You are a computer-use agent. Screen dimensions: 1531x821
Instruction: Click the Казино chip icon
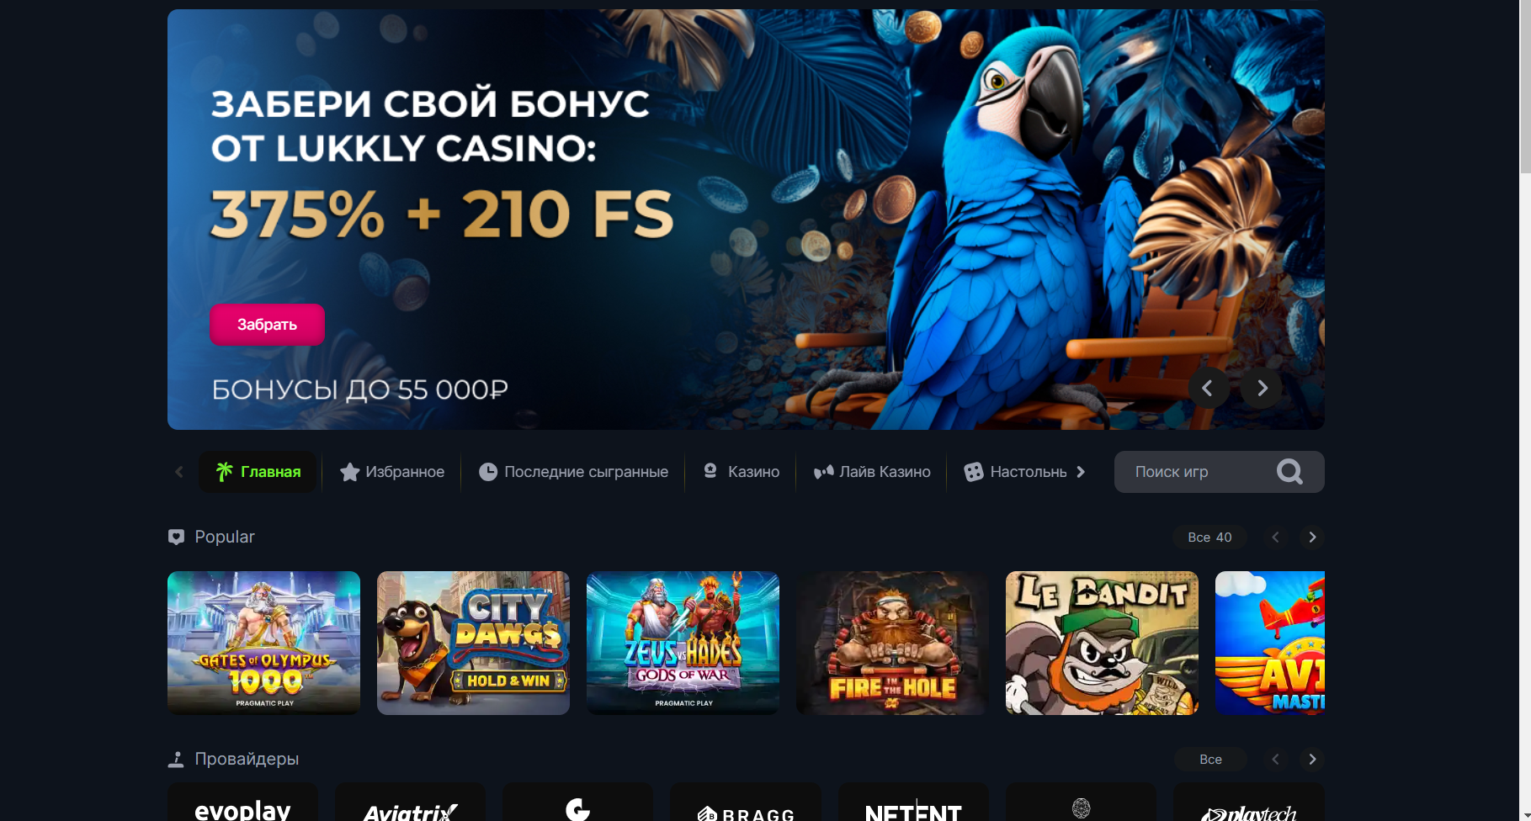[x=710, y=471]
